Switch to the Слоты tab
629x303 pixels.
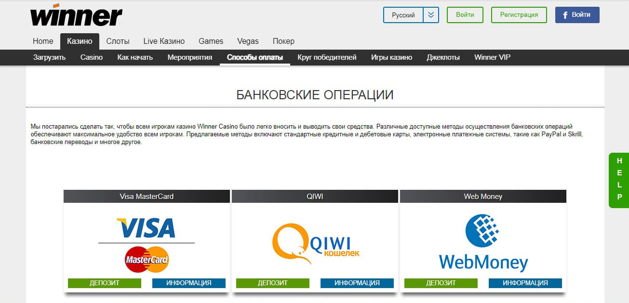tap(118, 41)
